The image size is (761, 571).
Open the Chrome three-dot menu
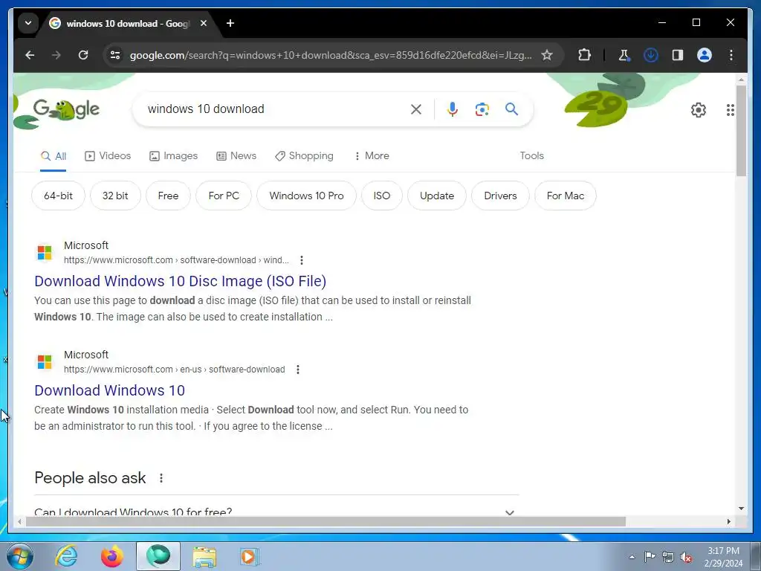click(x=731, y=55)
